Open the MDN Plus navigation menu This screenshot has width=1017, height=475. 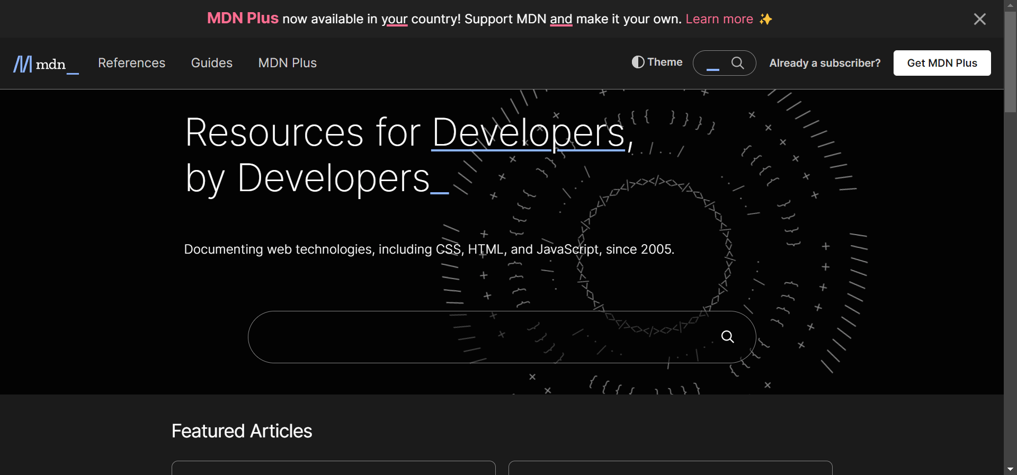click(x=288, y=63)
